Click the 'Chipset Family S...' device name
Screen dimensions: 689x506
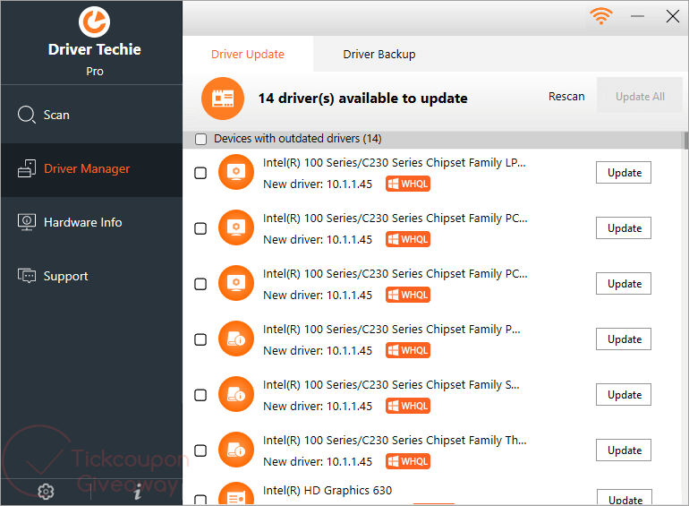[x=391, y=385]
